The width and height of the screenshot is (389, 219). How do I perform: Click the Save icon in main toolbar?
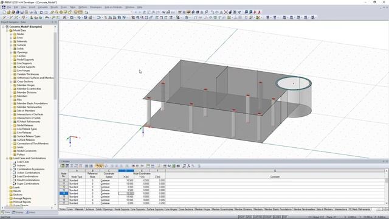coord(22,12)
